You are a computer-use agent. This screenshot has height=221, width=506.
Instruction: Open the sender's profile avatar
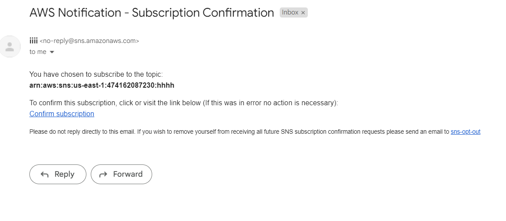click(x=10, y=46)
